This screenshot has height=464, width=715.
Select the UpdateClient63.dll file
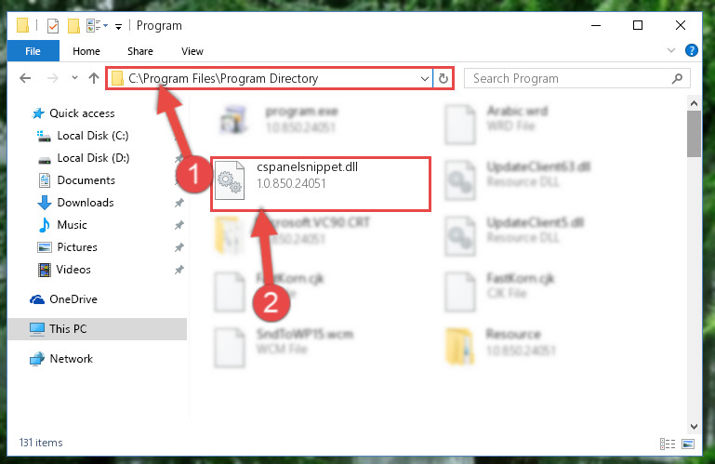coord(518,179)
